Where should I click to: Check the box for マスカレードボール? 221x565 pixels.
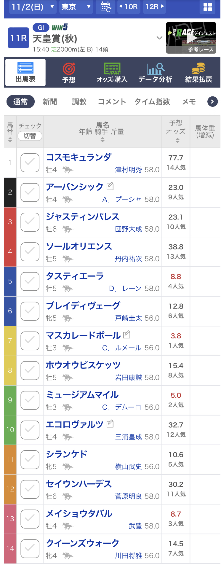[x=30, y=340]
